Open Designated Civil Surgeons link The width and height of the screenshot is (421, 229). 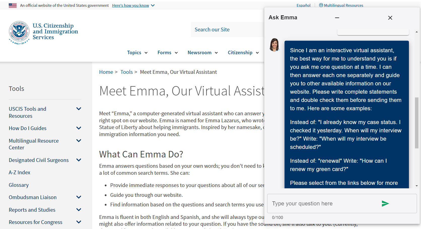pyautogui.click(x=39, y=160)
